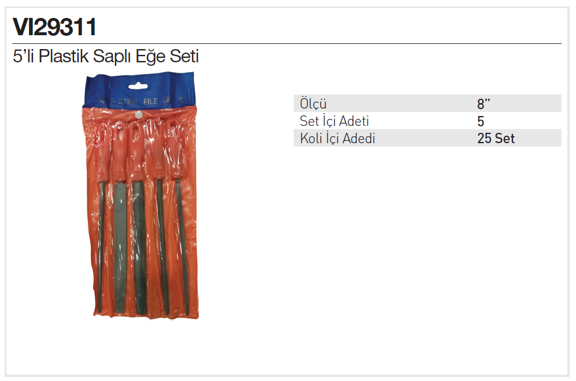
Task: Open the file set product image
Action: pos(140,196)
